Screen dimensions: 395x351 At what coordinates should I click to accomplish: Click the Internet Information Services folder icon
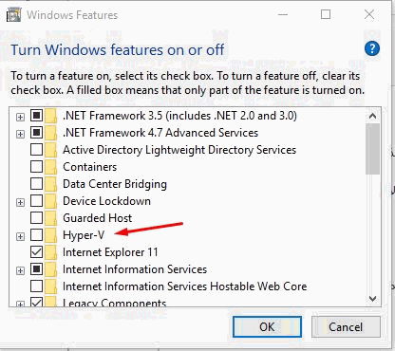(x=50, y=269)
